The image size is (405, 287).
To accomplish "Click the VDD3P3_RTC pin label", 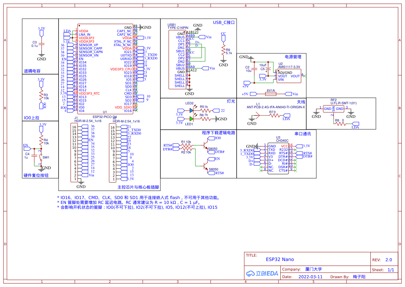I will pyautogui.click(x=89, y=94).
